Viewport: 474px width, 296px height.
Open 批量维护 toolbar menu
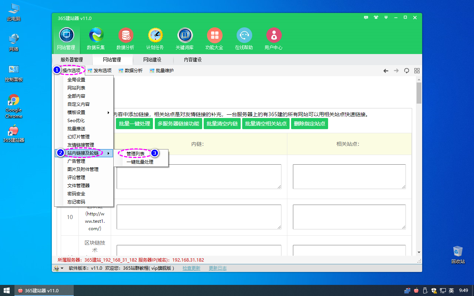pos(161,71)
